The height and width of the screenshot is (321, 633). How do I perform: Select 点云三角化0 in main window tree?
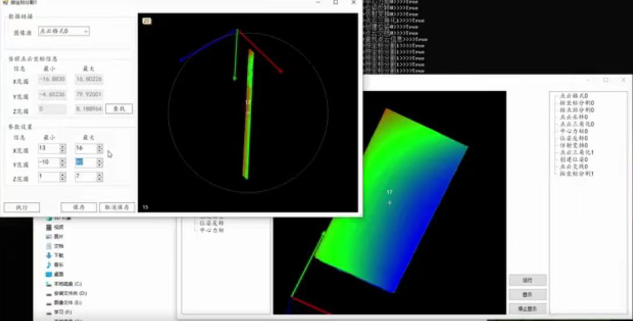(x=577, y=124)
